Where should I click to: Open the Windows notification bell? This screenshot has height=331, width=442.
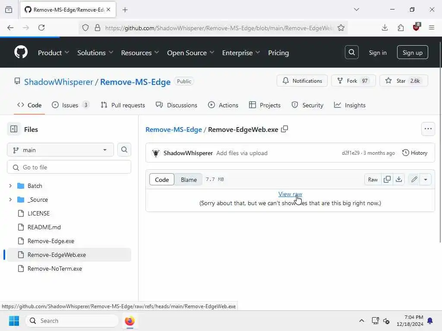(430, 321)
